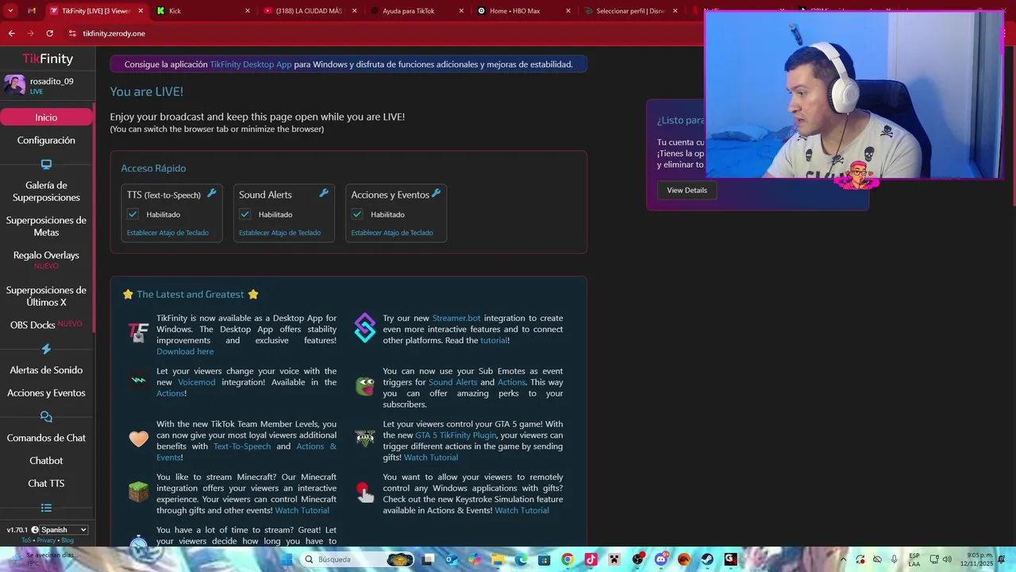Toggle Sound Alerts Habilitado checkbox
This screenshot has height=572, width=1016.
(x=244, y=214)
